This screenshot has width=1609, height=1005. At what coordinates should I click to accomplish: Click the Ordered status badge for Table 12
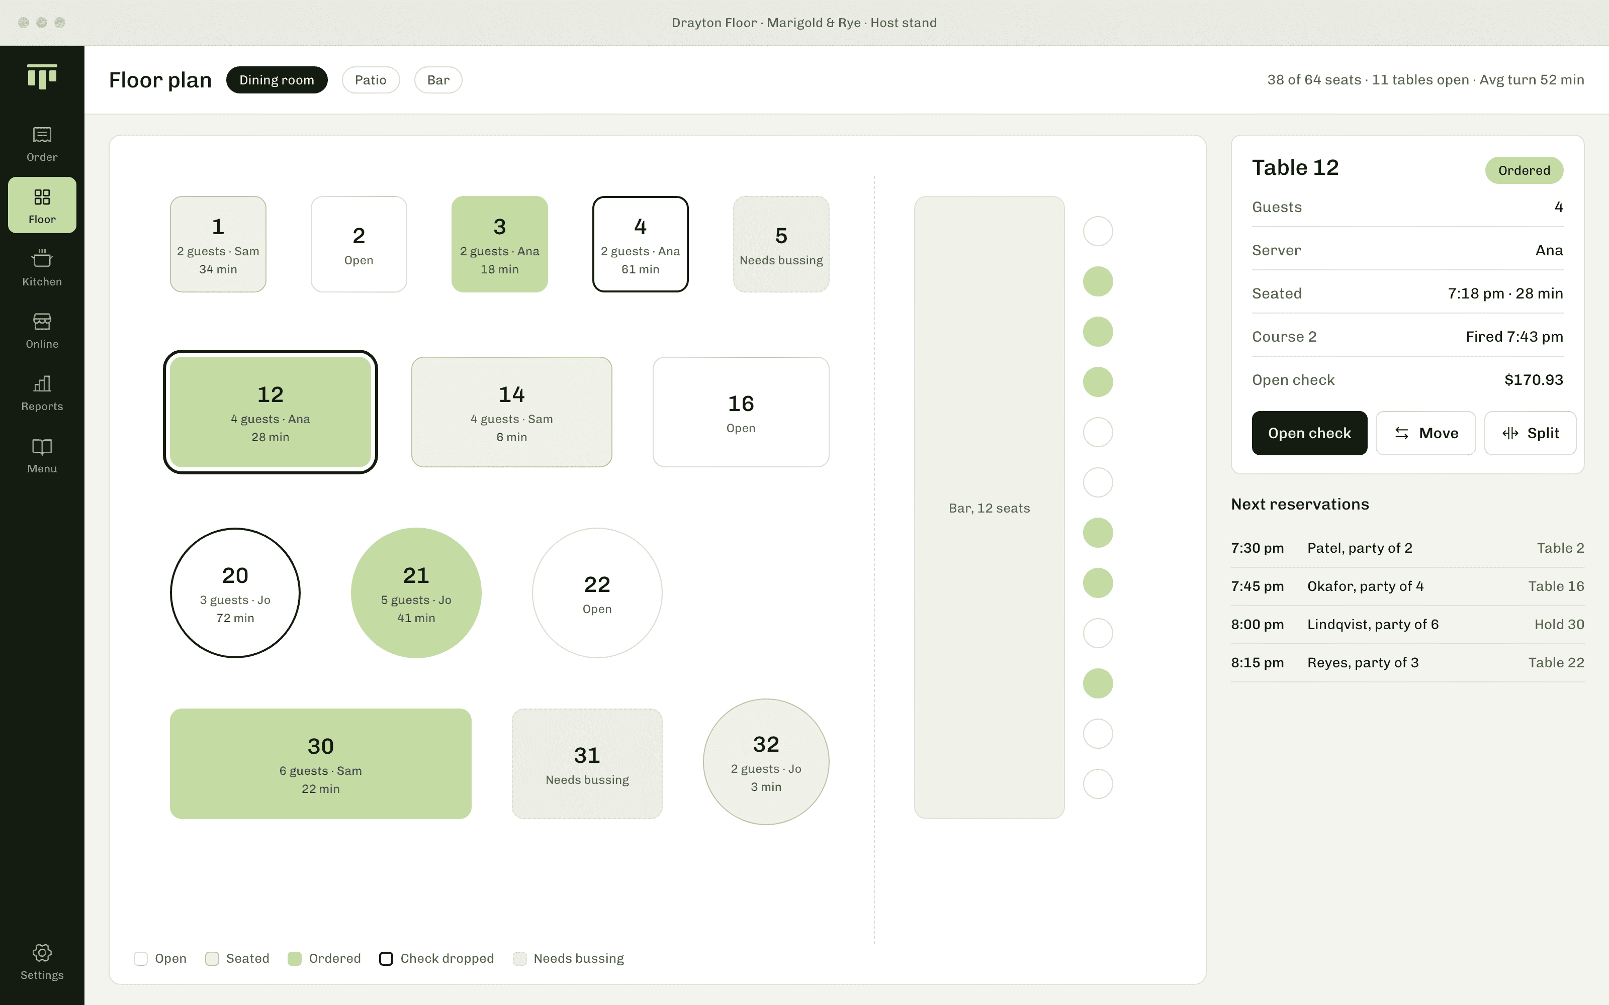1524,170
